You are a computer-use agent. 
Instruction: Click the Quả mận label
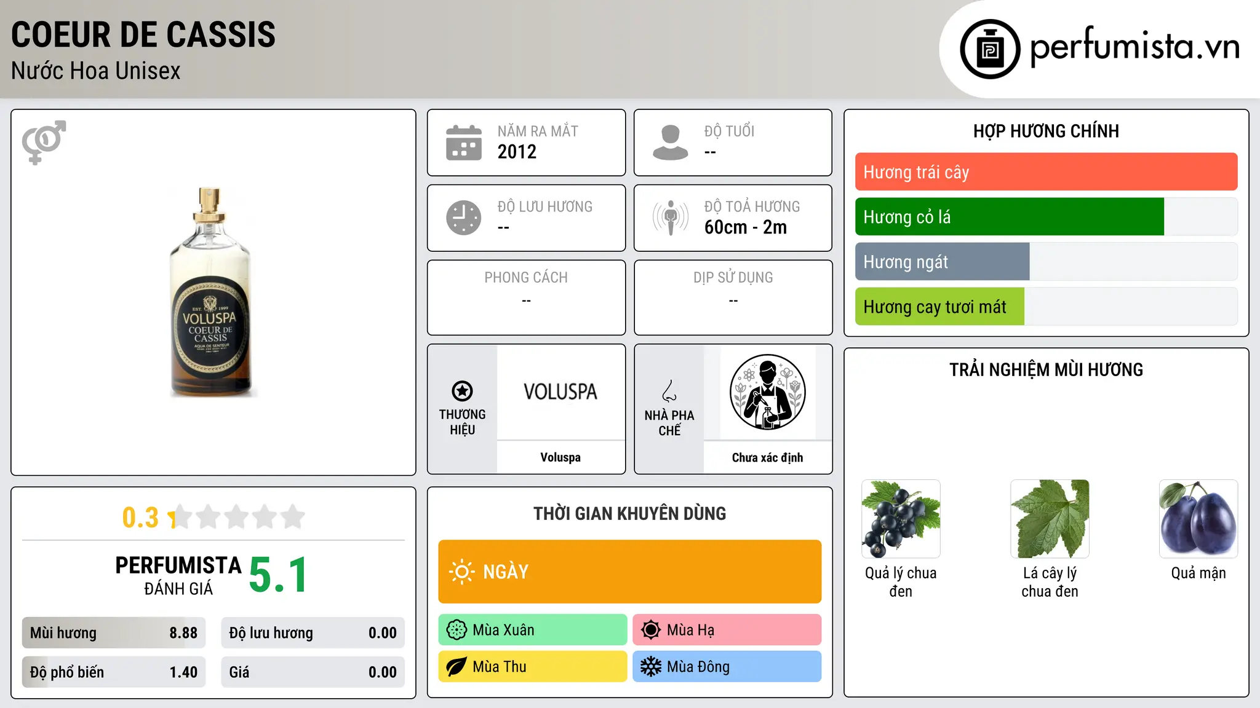pos(1198,573)
